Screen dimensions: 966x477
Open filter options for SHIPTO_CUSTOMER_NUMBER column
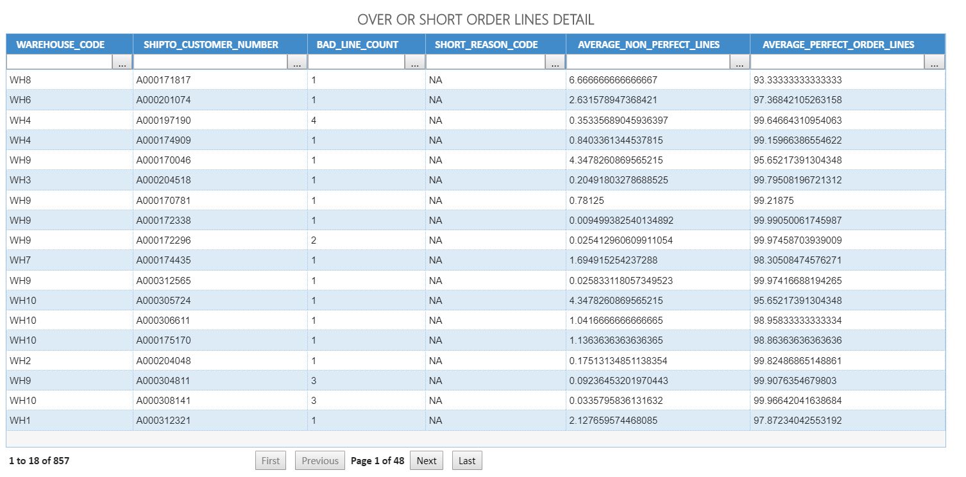[x=297, y=62]
